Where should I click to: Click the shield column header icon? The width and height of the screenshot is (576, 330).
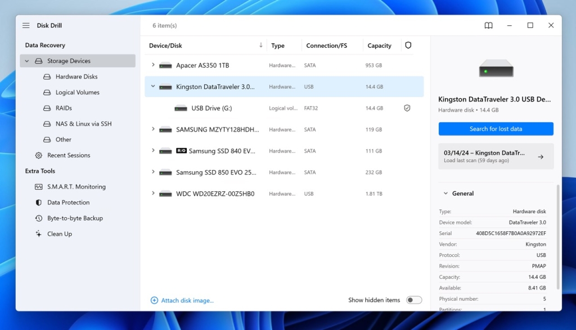pos(408,45)
